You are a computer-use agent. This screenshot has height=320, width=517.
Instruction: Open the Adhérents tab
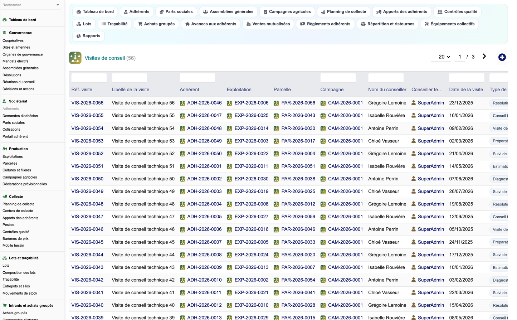(137, 12)
